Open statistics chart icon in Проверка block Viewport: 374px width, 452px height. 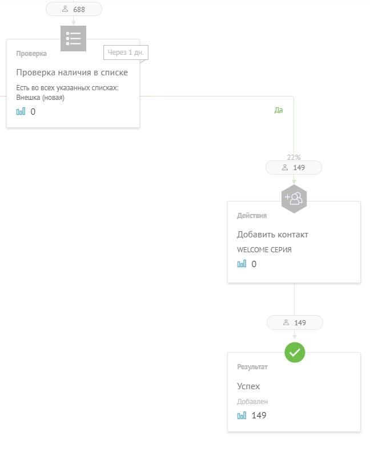click(x=21, y=111)
